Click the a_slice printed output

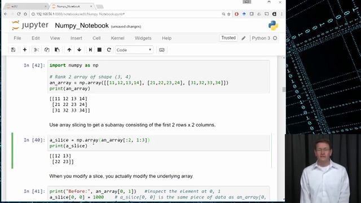(61, 159)
